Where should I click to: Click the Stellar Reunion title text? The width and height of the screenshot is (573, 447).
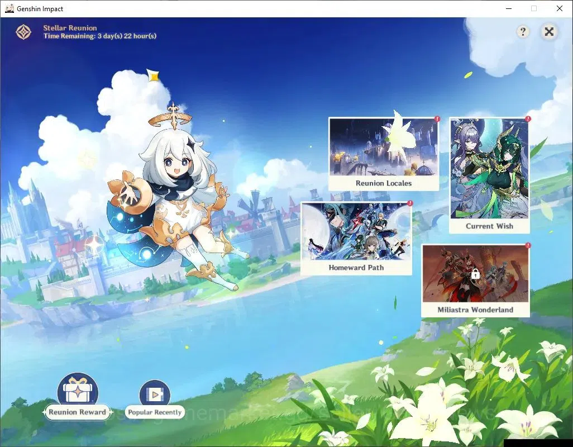(x=70, y=28)
